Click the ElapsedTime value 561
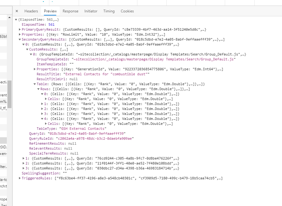This screenshot has height=206, width=282. coord(51,24)
